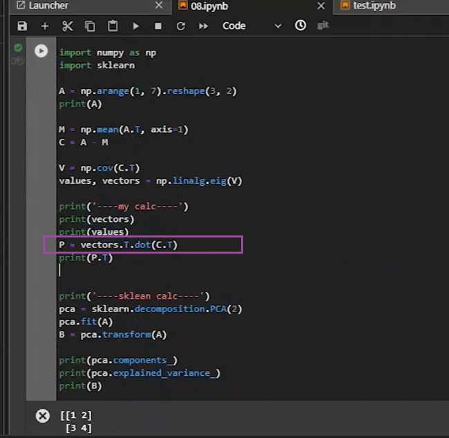The height and width of the screenshot is (438, 449).
Task: Cut the selected cell with scissors icon
Action: click(67, 26)
